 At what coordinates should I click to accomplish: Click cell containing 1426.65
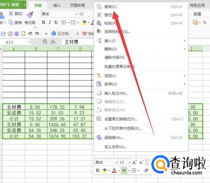58,124
